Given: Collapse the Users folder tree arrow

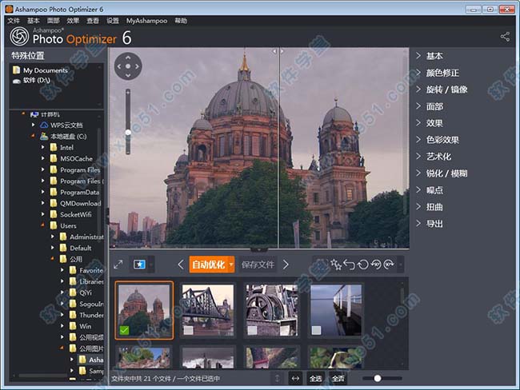Looking at the screenshot, I should tap(42, 225).
